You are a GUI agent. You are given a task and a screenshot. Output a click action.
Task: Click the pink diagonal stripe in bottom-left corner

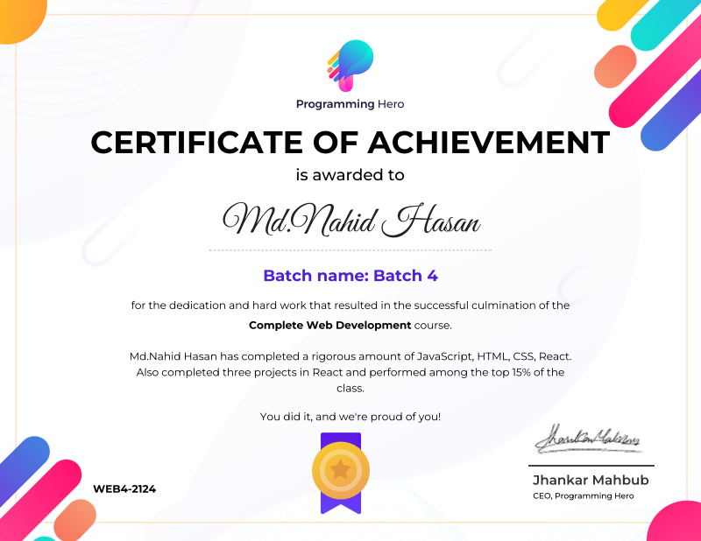point(39,490)
